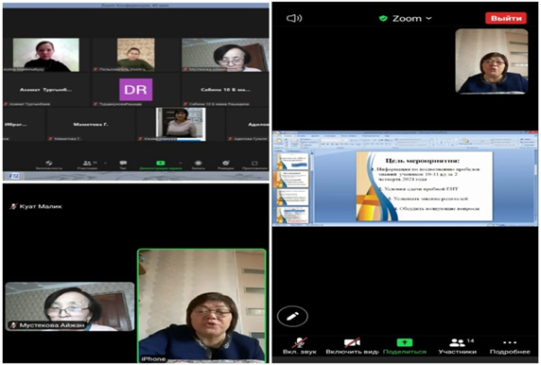
Task: Open the Безопасность security icon in the Zoom toolbar
Action: point(49,163)
